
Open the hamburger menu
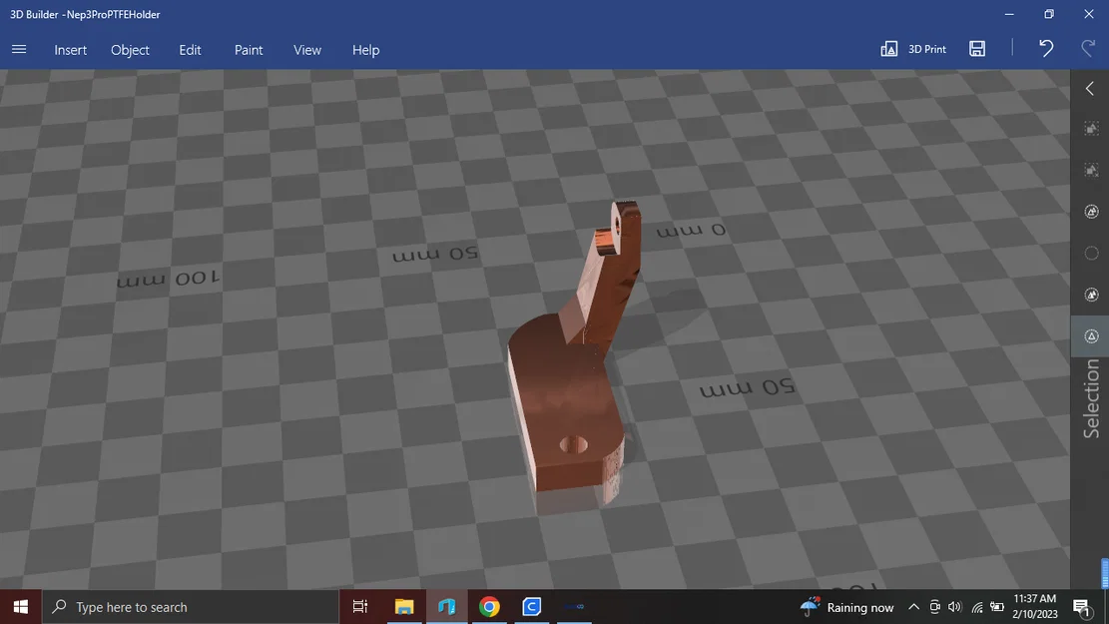point(19,50)
